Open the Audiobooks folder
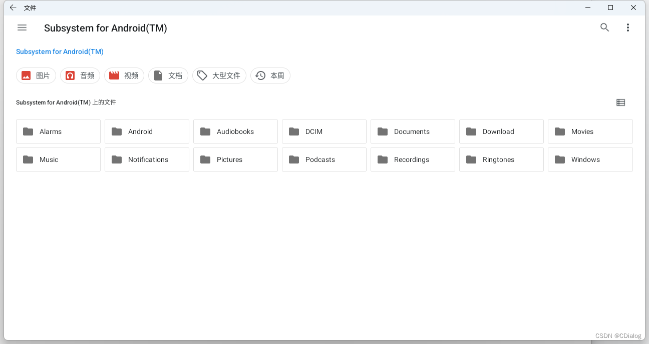The width and height of the screenshot is (649, 344). click(x=235, y=131)
